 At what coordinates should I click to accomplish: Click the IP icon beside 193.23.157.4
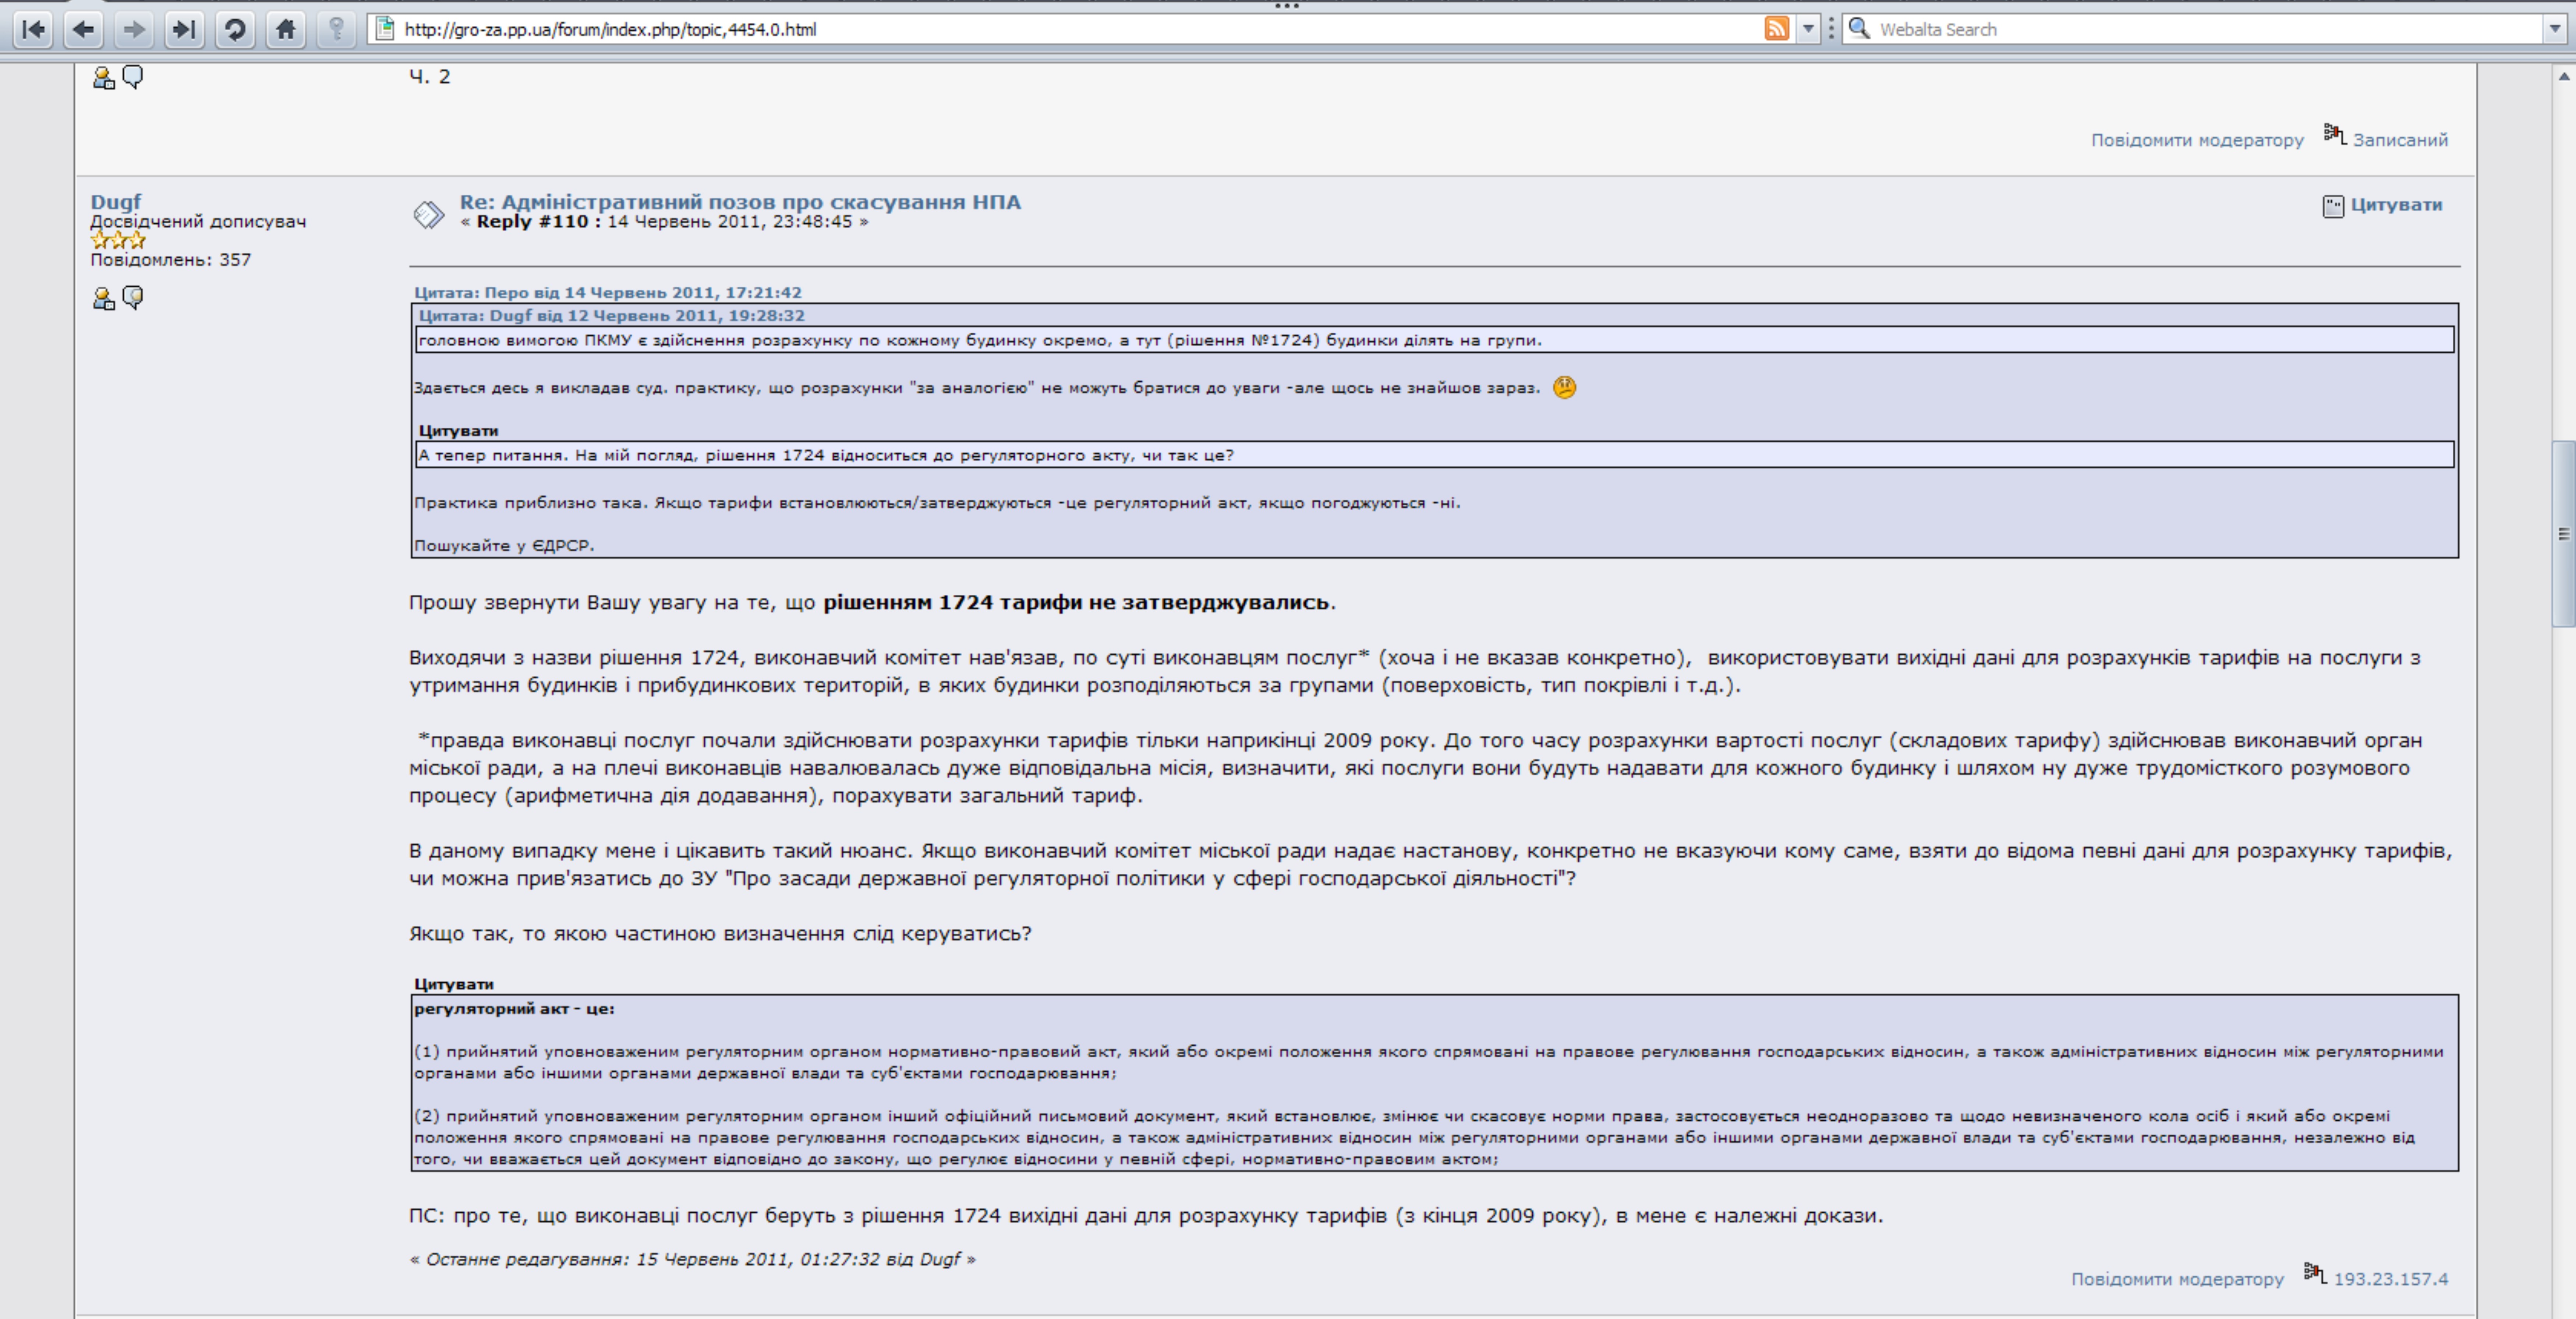click(x=2315, y=1273)
